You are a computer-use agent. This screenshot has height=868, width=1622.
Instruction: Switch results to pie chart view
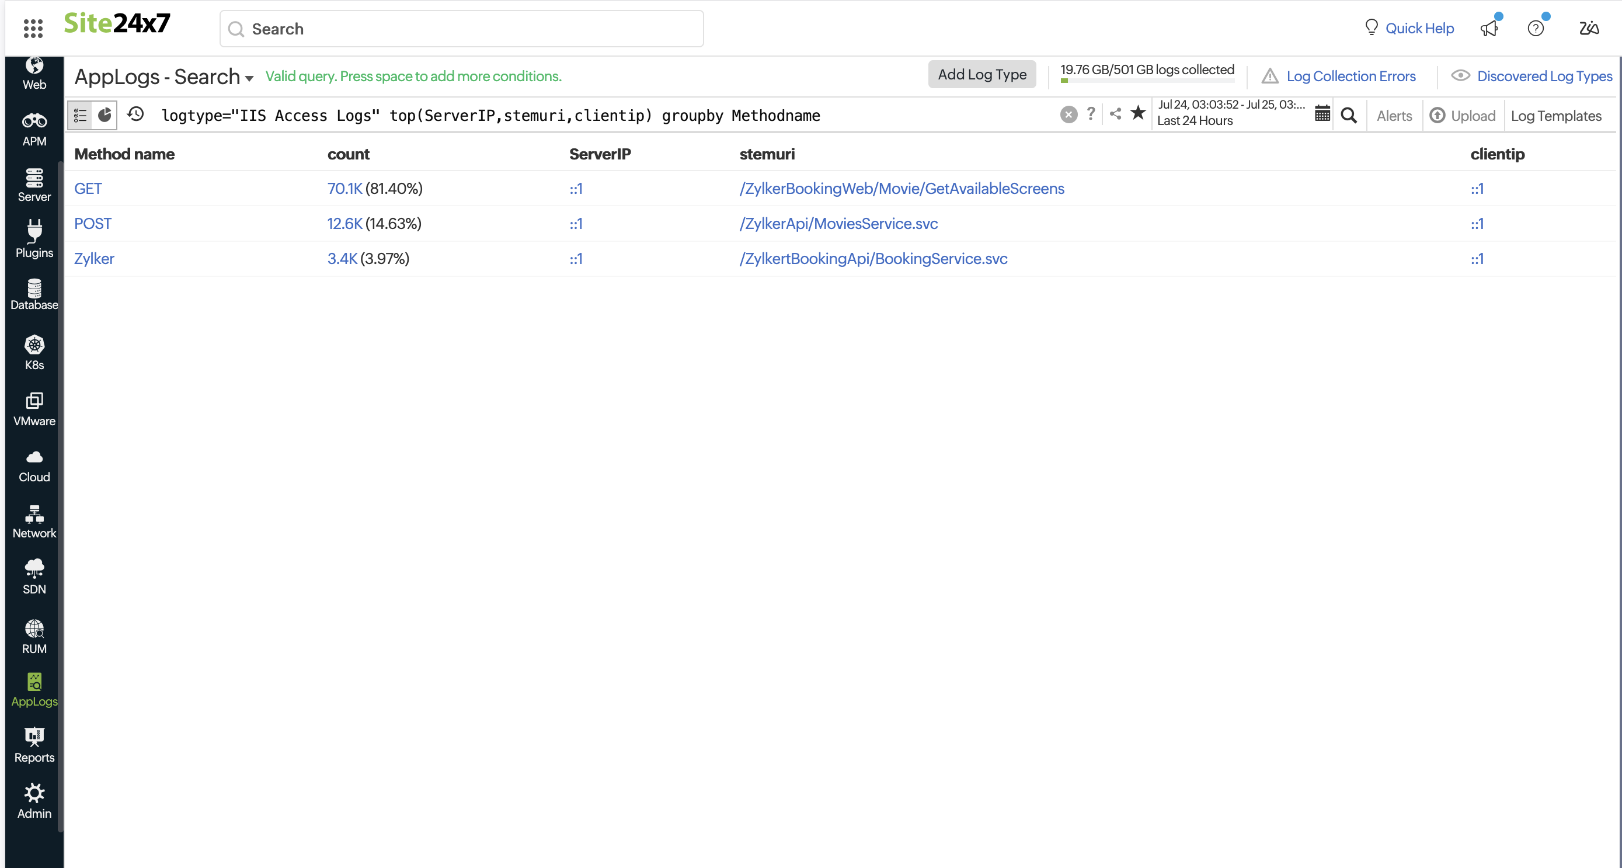(x=105, y=114)
